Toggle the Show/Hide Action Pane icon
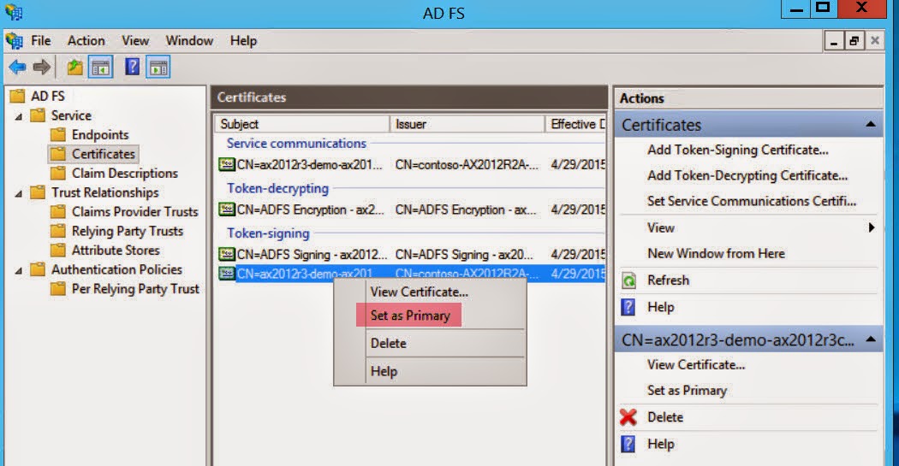The height and width of the screenshot is (466, 899). [158, 68]
